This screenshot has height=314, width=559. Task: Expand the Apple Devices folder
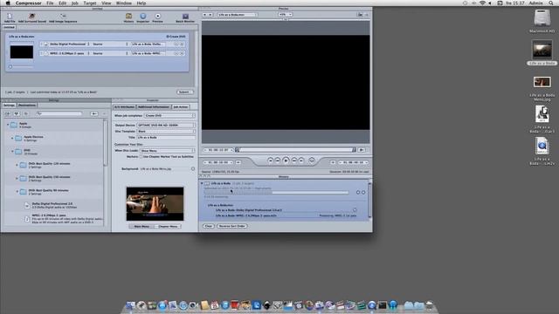pos(12,138)
